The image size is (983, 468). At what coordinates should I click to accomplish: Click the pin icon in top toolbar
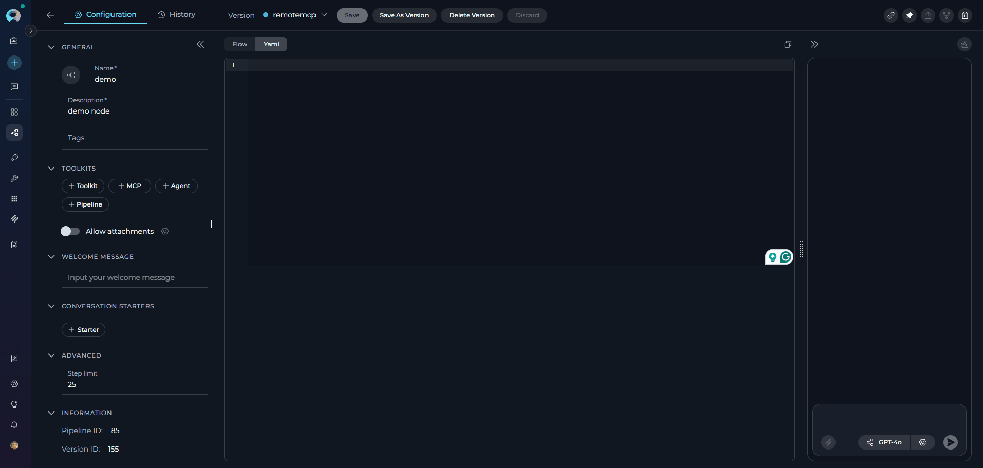[909, 15]
